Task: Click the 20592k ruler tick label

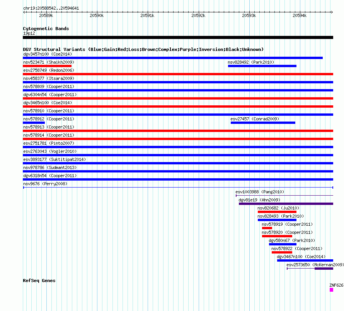Action: point(198,15)
